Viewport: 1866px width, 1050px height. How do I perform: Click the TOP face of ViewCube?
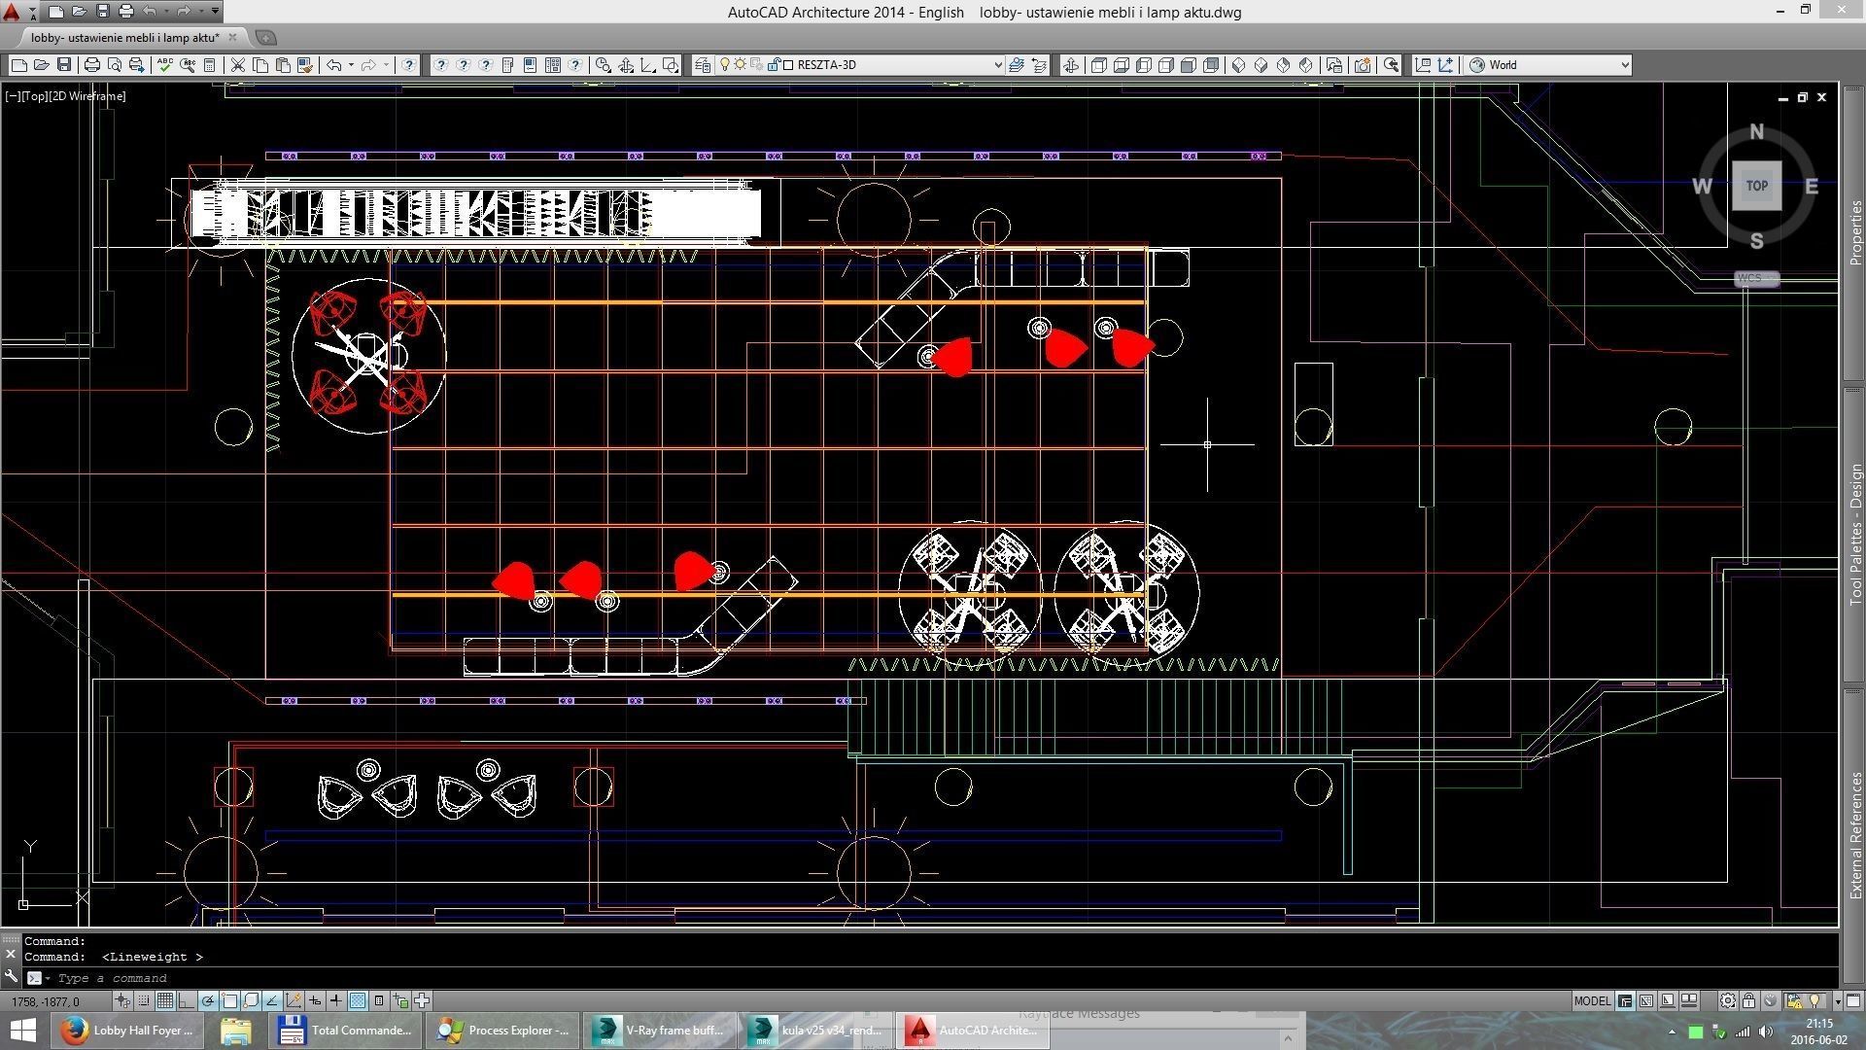(1756, 186)
